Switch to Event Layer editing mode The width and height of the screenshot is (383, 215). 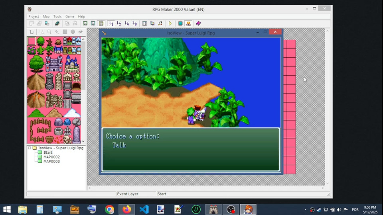tap(101, 23)
